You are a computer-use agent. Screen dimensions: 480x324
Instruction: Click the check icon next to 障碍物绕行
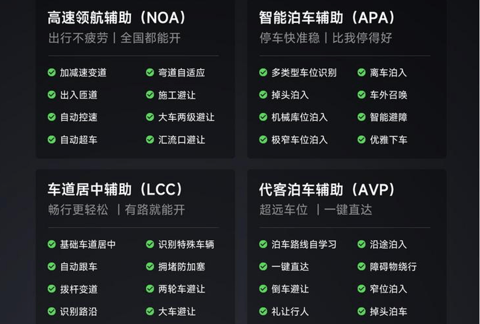[361, 266]
